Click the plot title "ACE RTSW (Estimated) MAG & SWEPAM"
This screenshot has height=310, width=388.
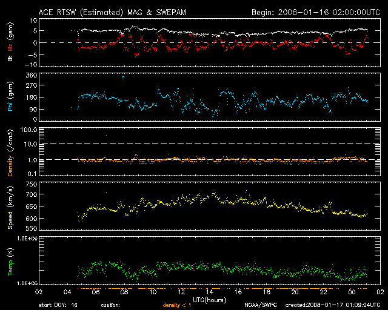(112, 12)
